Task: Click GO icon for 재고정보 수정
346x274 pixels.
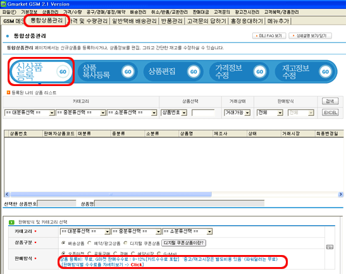Action: 325,72
